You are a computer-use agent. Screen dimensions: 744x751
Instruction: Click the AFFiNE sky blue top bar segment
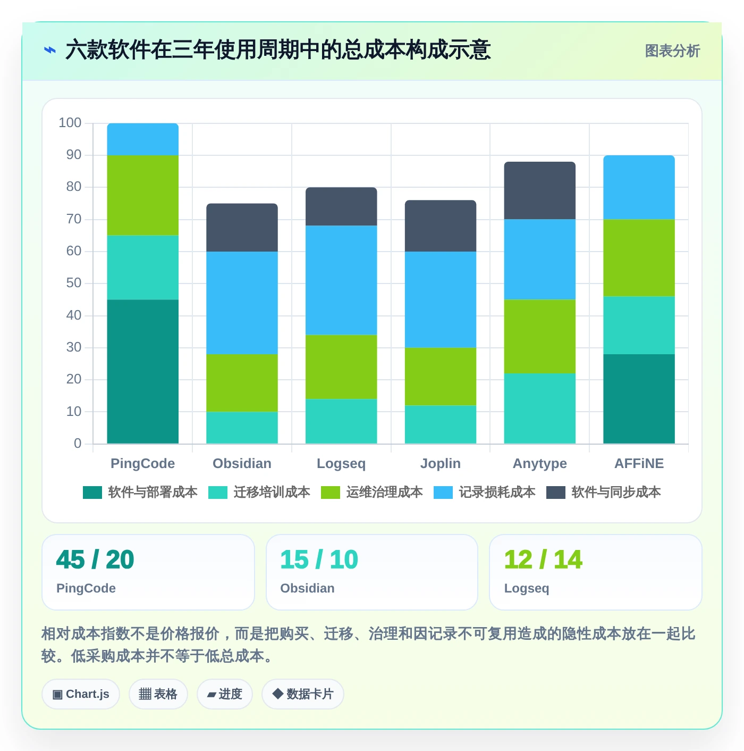click(x=639, y=187)
